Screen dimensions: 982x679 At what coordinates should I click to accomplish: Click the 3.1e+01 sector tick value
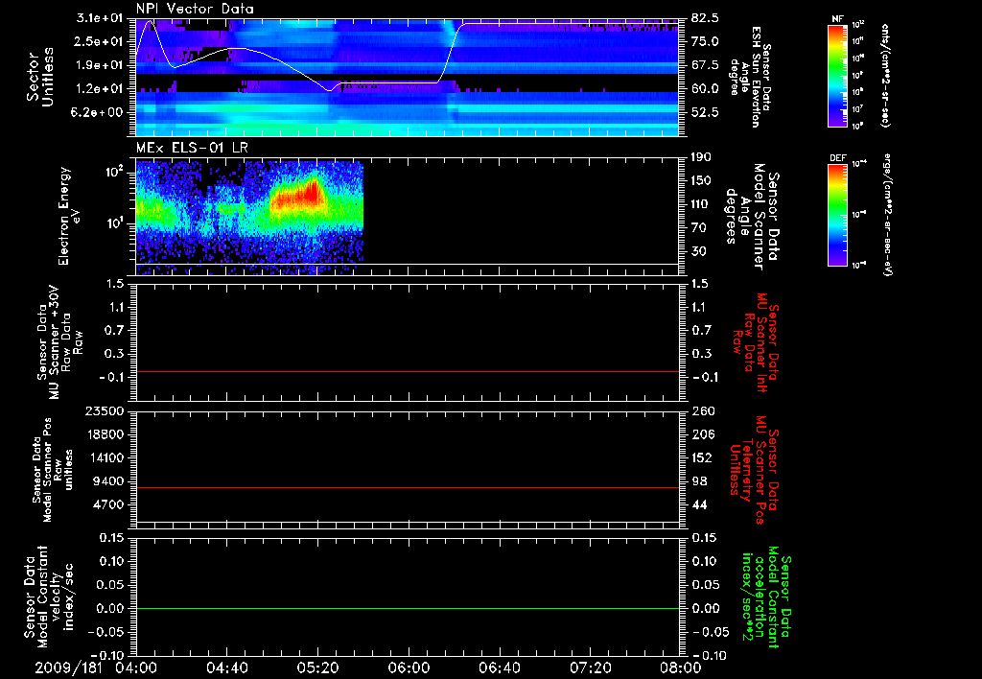(101, 18)
